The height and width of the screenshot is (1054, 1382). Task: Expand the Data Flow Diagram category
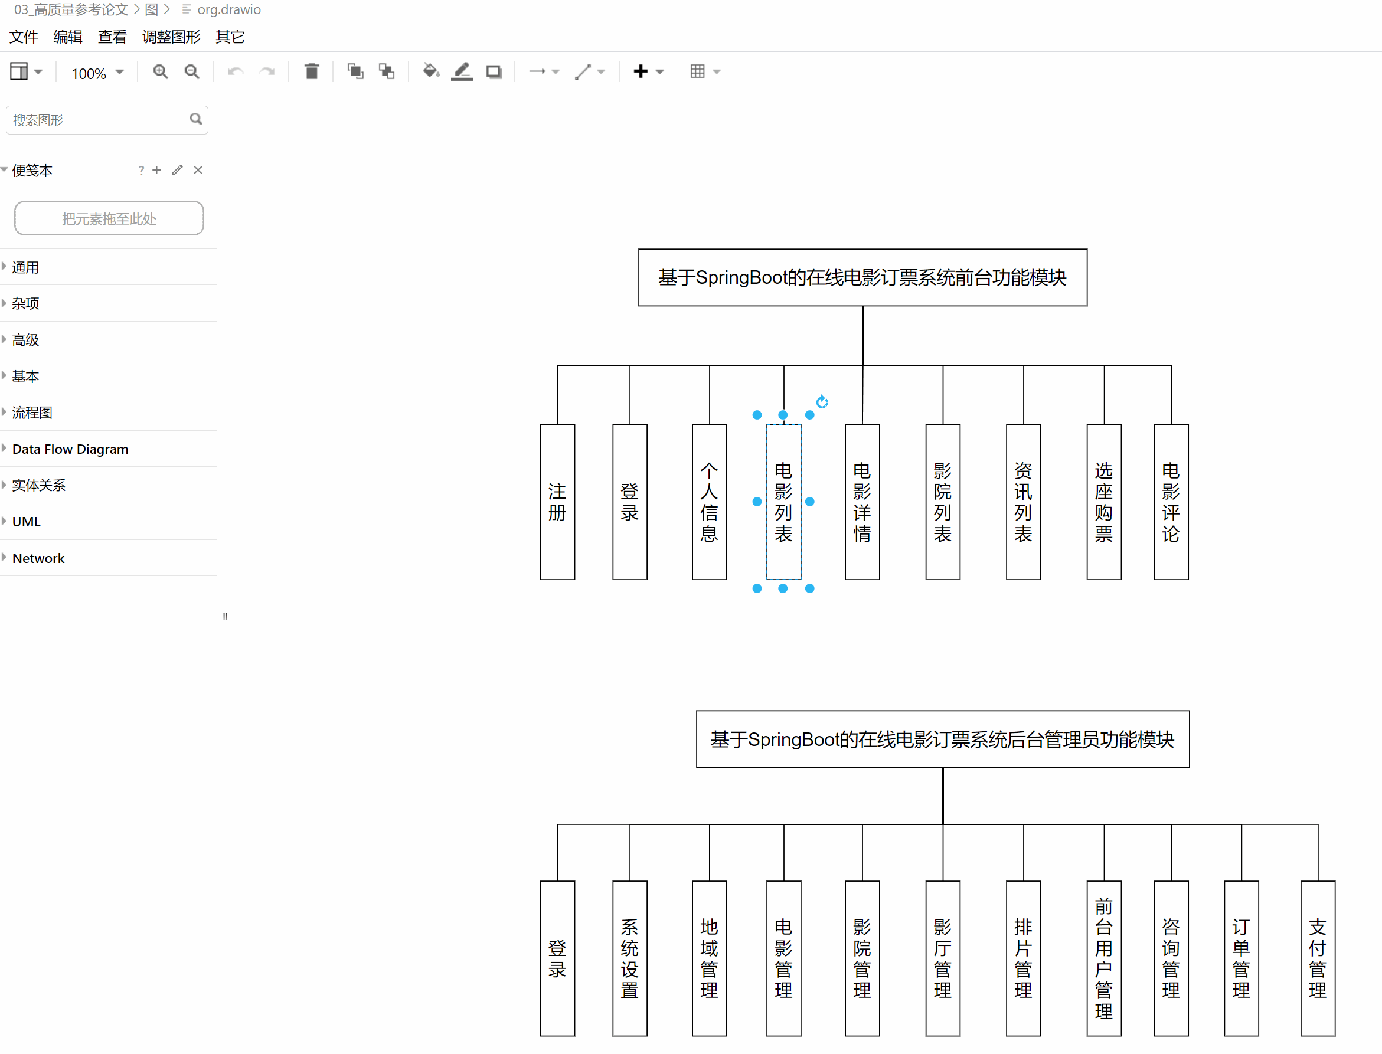(108, 449)
